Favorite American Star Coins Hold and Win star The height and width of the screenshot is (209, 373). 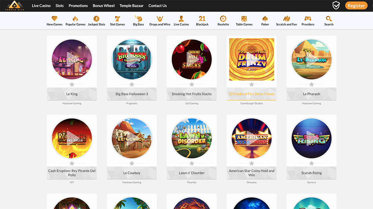click(x=252, y=163)
